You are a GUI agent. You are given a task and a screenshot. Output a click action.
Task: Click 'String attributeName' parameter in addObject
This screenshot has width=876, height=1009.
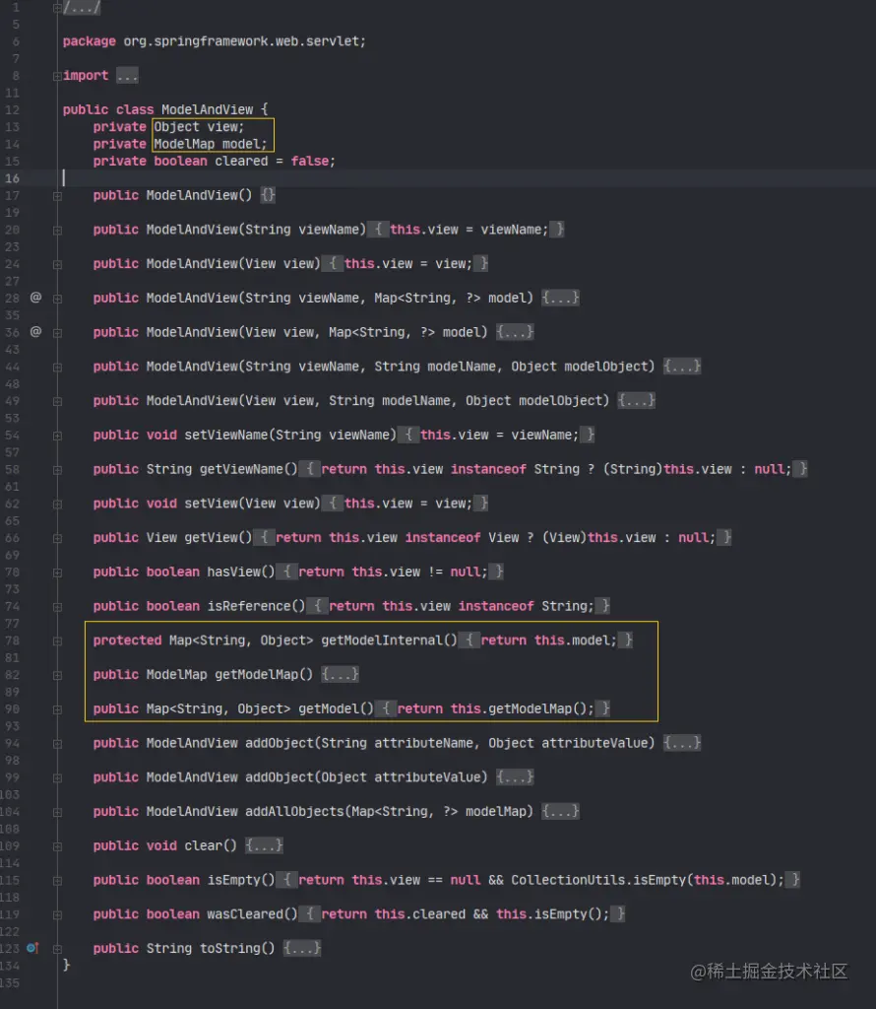coord(398,743)
